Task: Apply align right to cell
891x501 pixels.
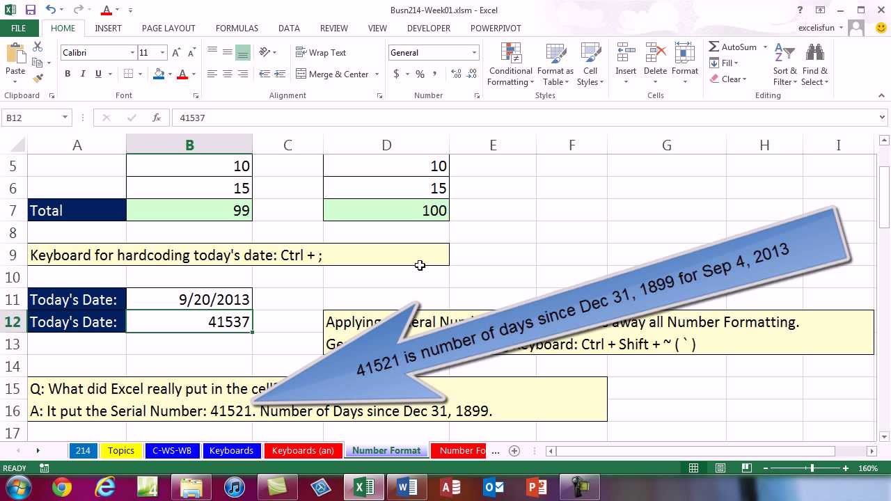Action: tap(243, 74)
